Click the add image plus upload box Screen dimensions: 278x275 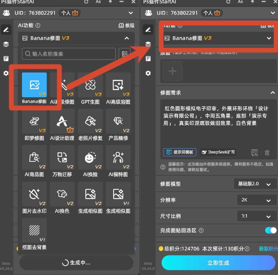coord(173,71)
